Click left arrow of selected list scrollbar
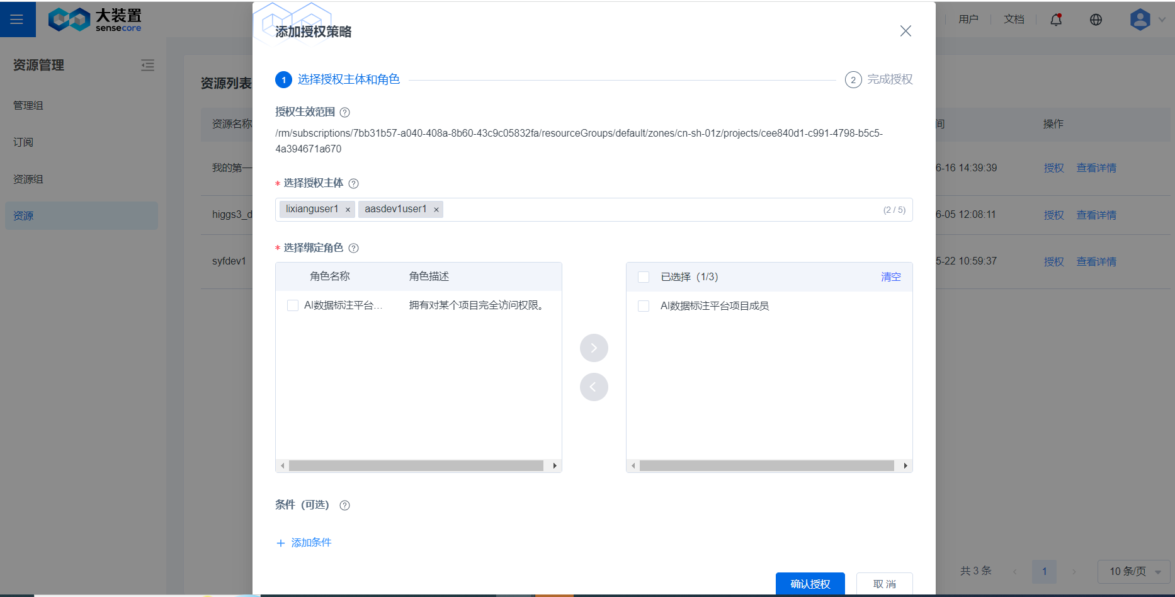Image resolution: width=1175 pixels, height=597 pixels. 633,465
